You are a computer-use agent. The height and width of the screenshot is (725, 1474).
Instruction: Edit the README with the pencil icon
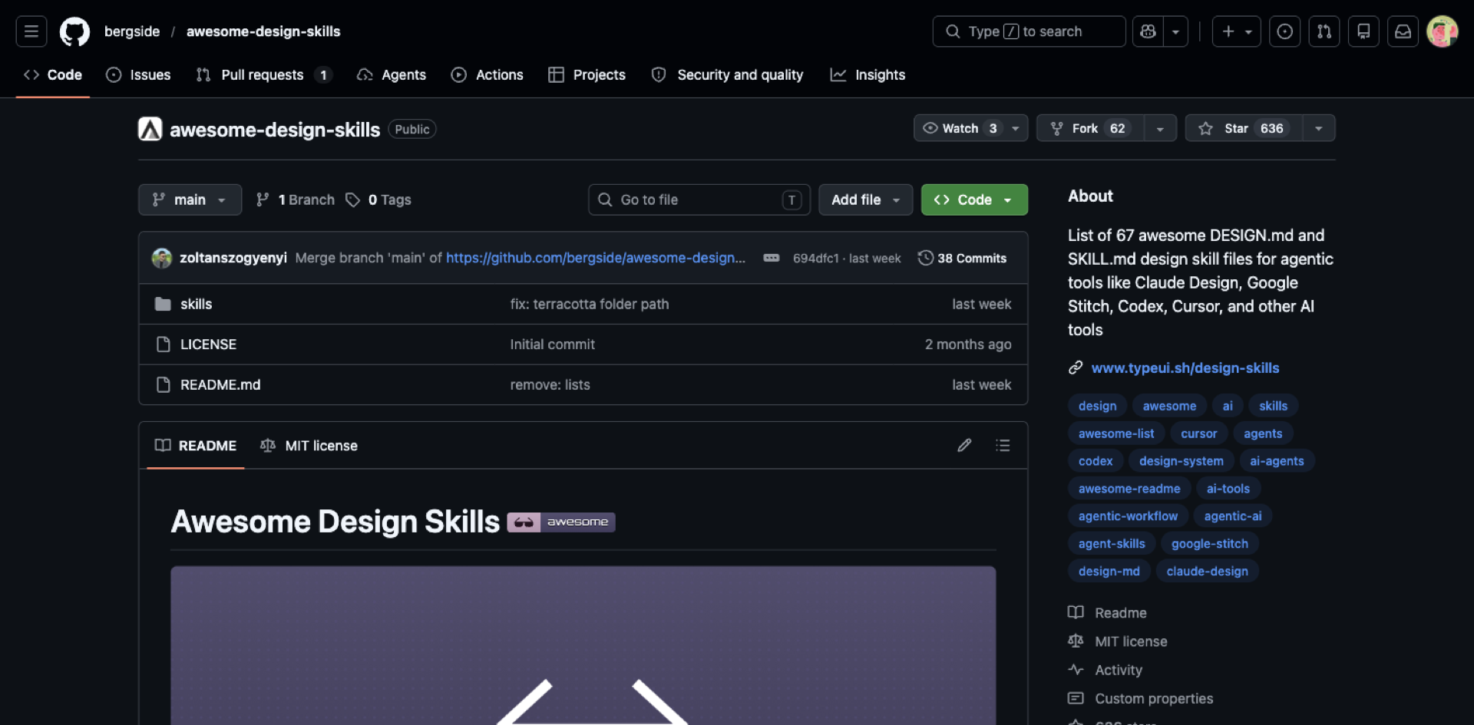click(x=964, y=445)
